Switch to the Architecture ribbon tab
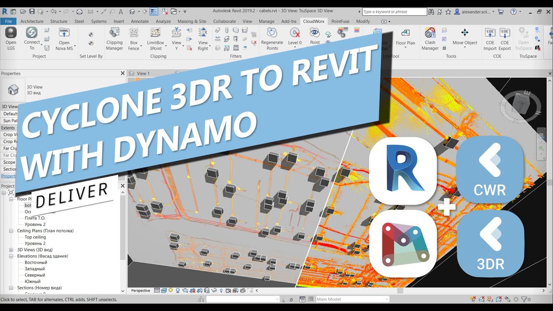 pos(32,21)
